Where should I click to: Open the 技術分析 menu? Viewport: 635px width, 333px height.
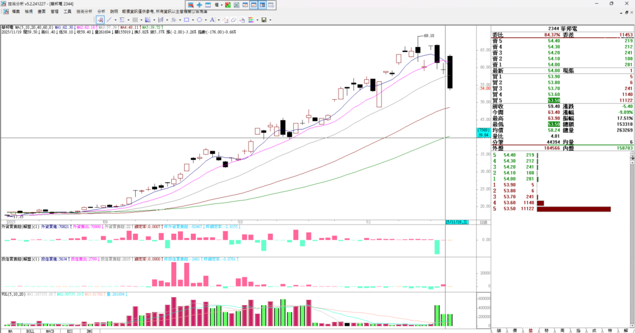(84, 12)
